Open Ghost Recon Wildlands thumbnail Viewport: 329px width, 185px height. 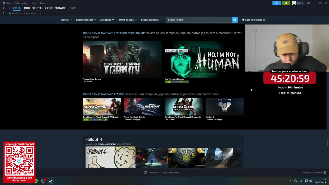click(102, 107)
